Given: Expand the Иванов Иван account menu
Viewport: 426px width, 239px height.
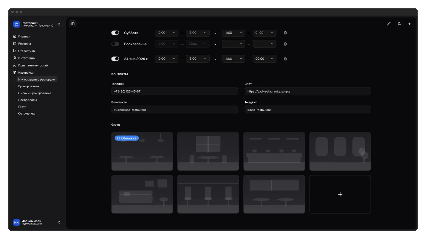Looking at the screenshot, I should pyautogui.click(x=59, y=222).
